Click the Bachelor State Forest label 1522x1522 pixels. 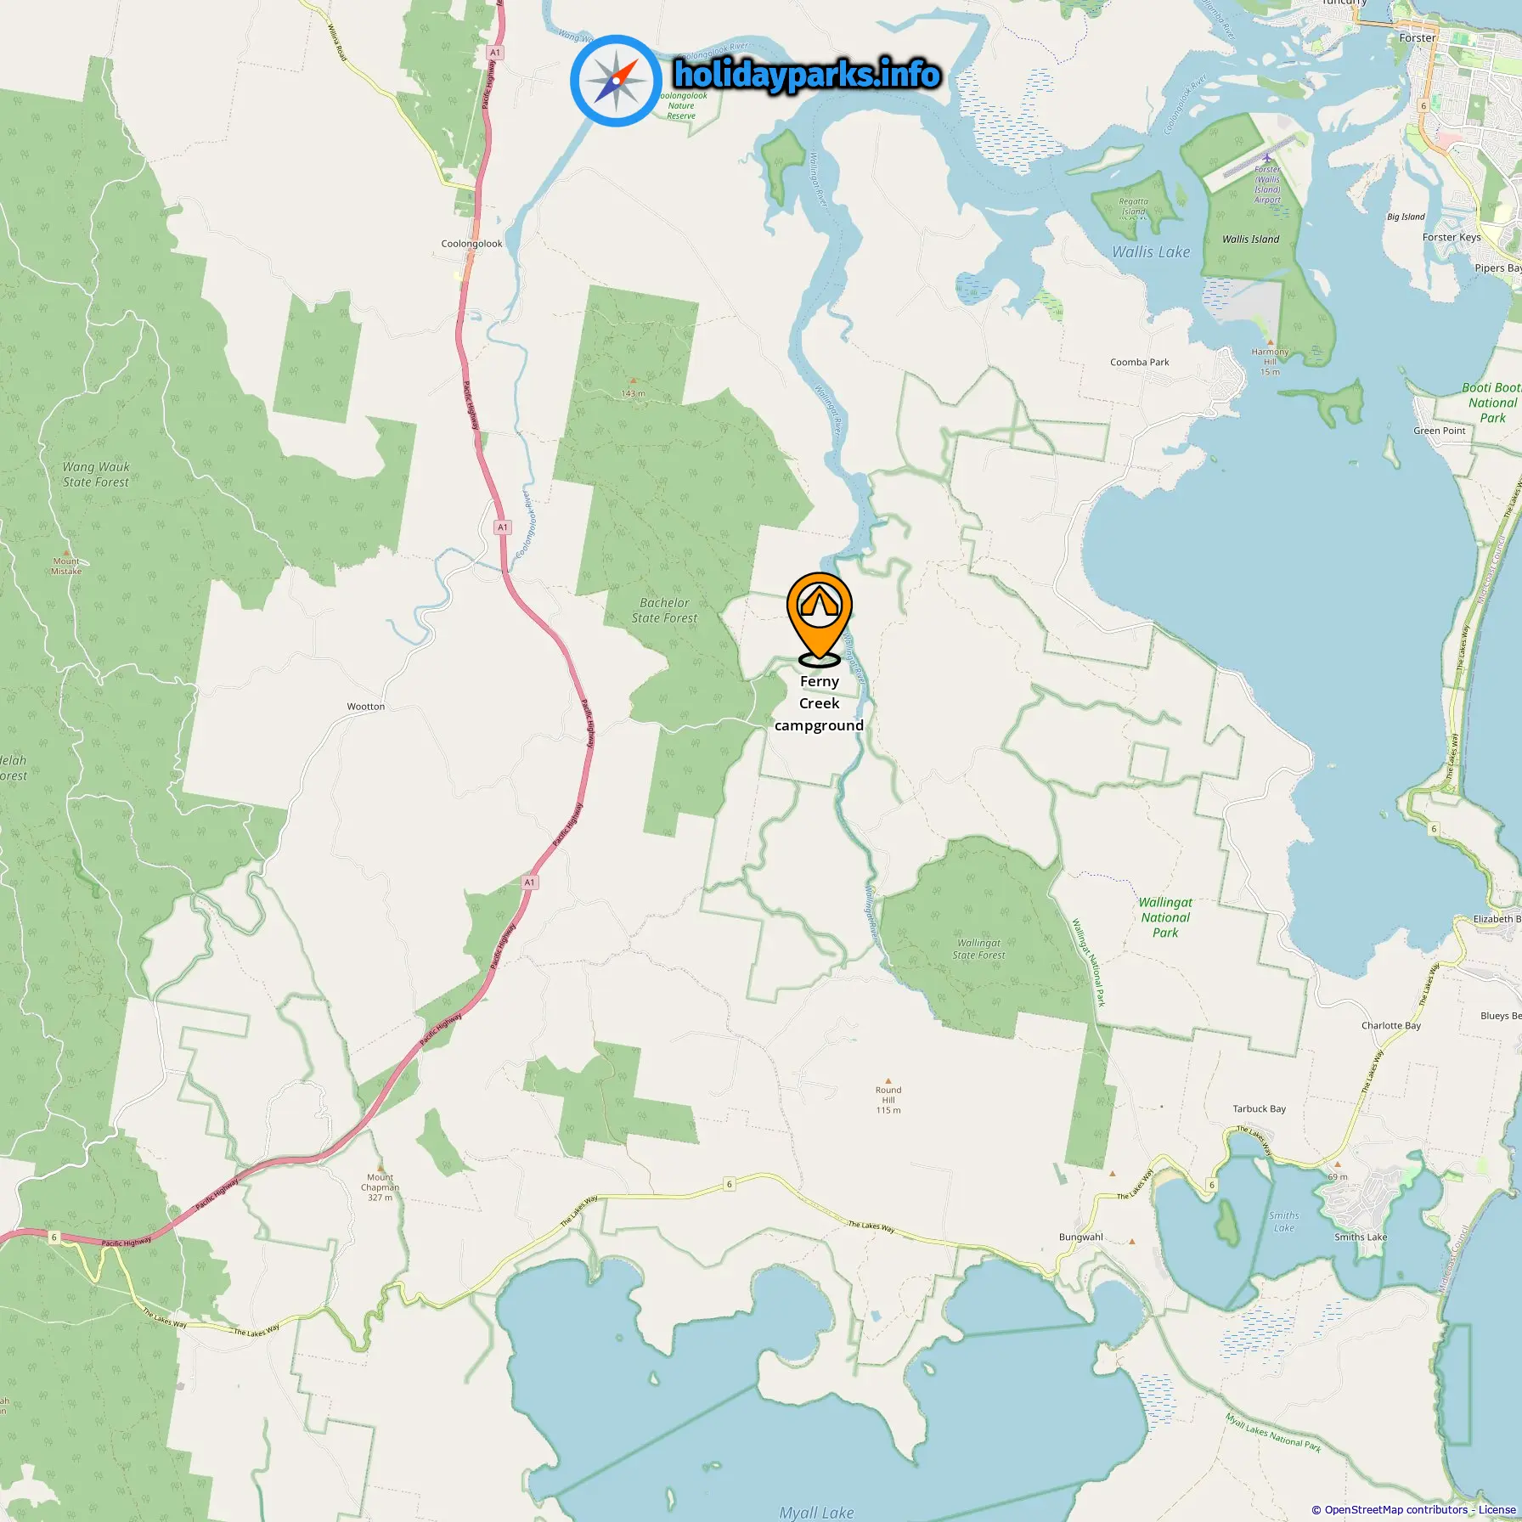pyautogui.click(x=664, y=611)
